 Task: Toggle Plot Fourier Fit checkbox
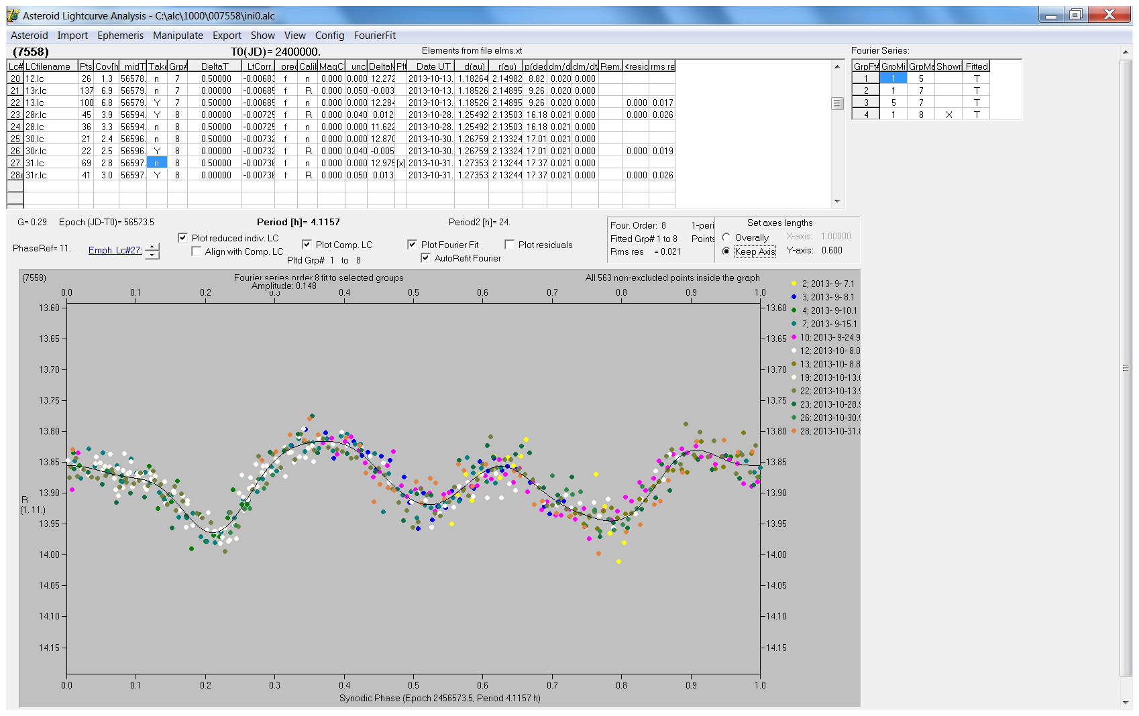[x=412, y=245]
